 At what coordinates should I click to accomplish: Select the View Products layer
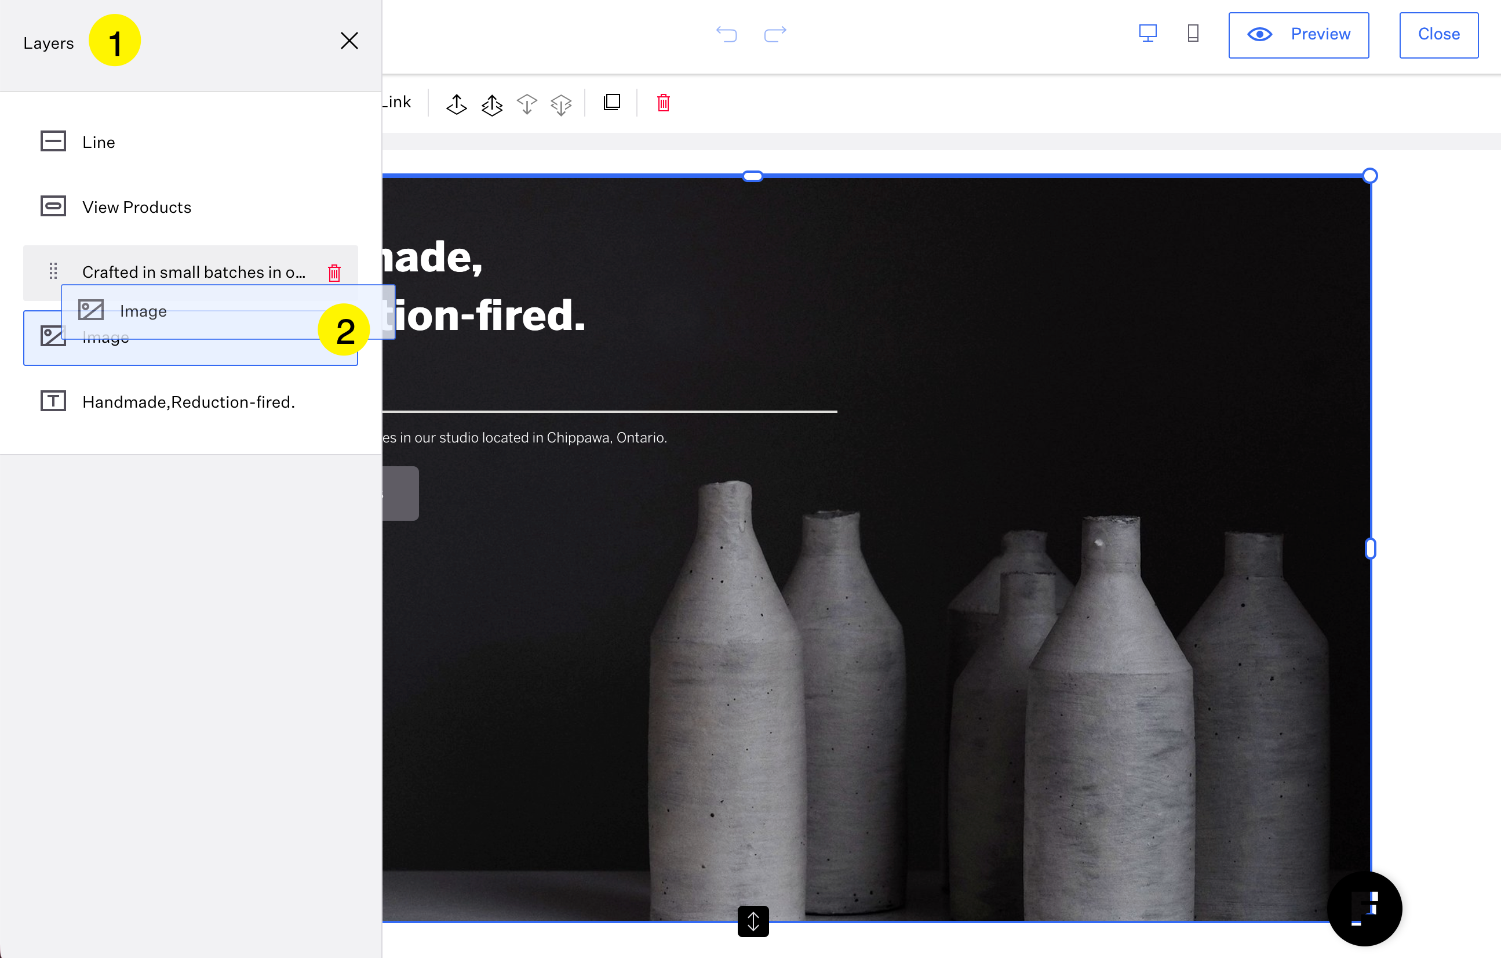(137, 207)
